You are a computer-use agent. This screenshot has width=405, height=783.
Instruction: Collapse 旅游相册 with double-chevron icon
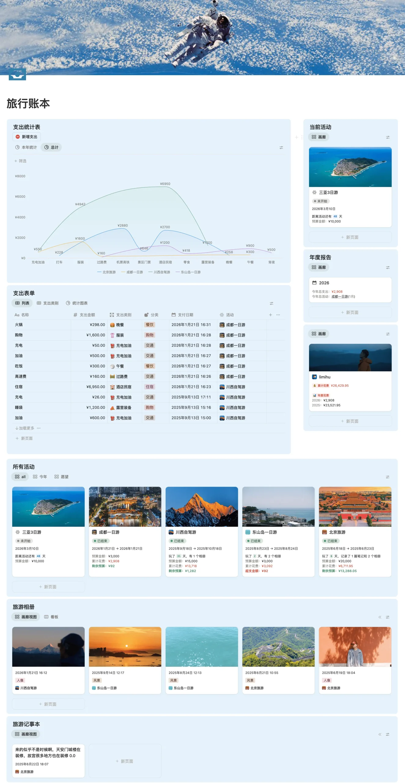(380, 617)
